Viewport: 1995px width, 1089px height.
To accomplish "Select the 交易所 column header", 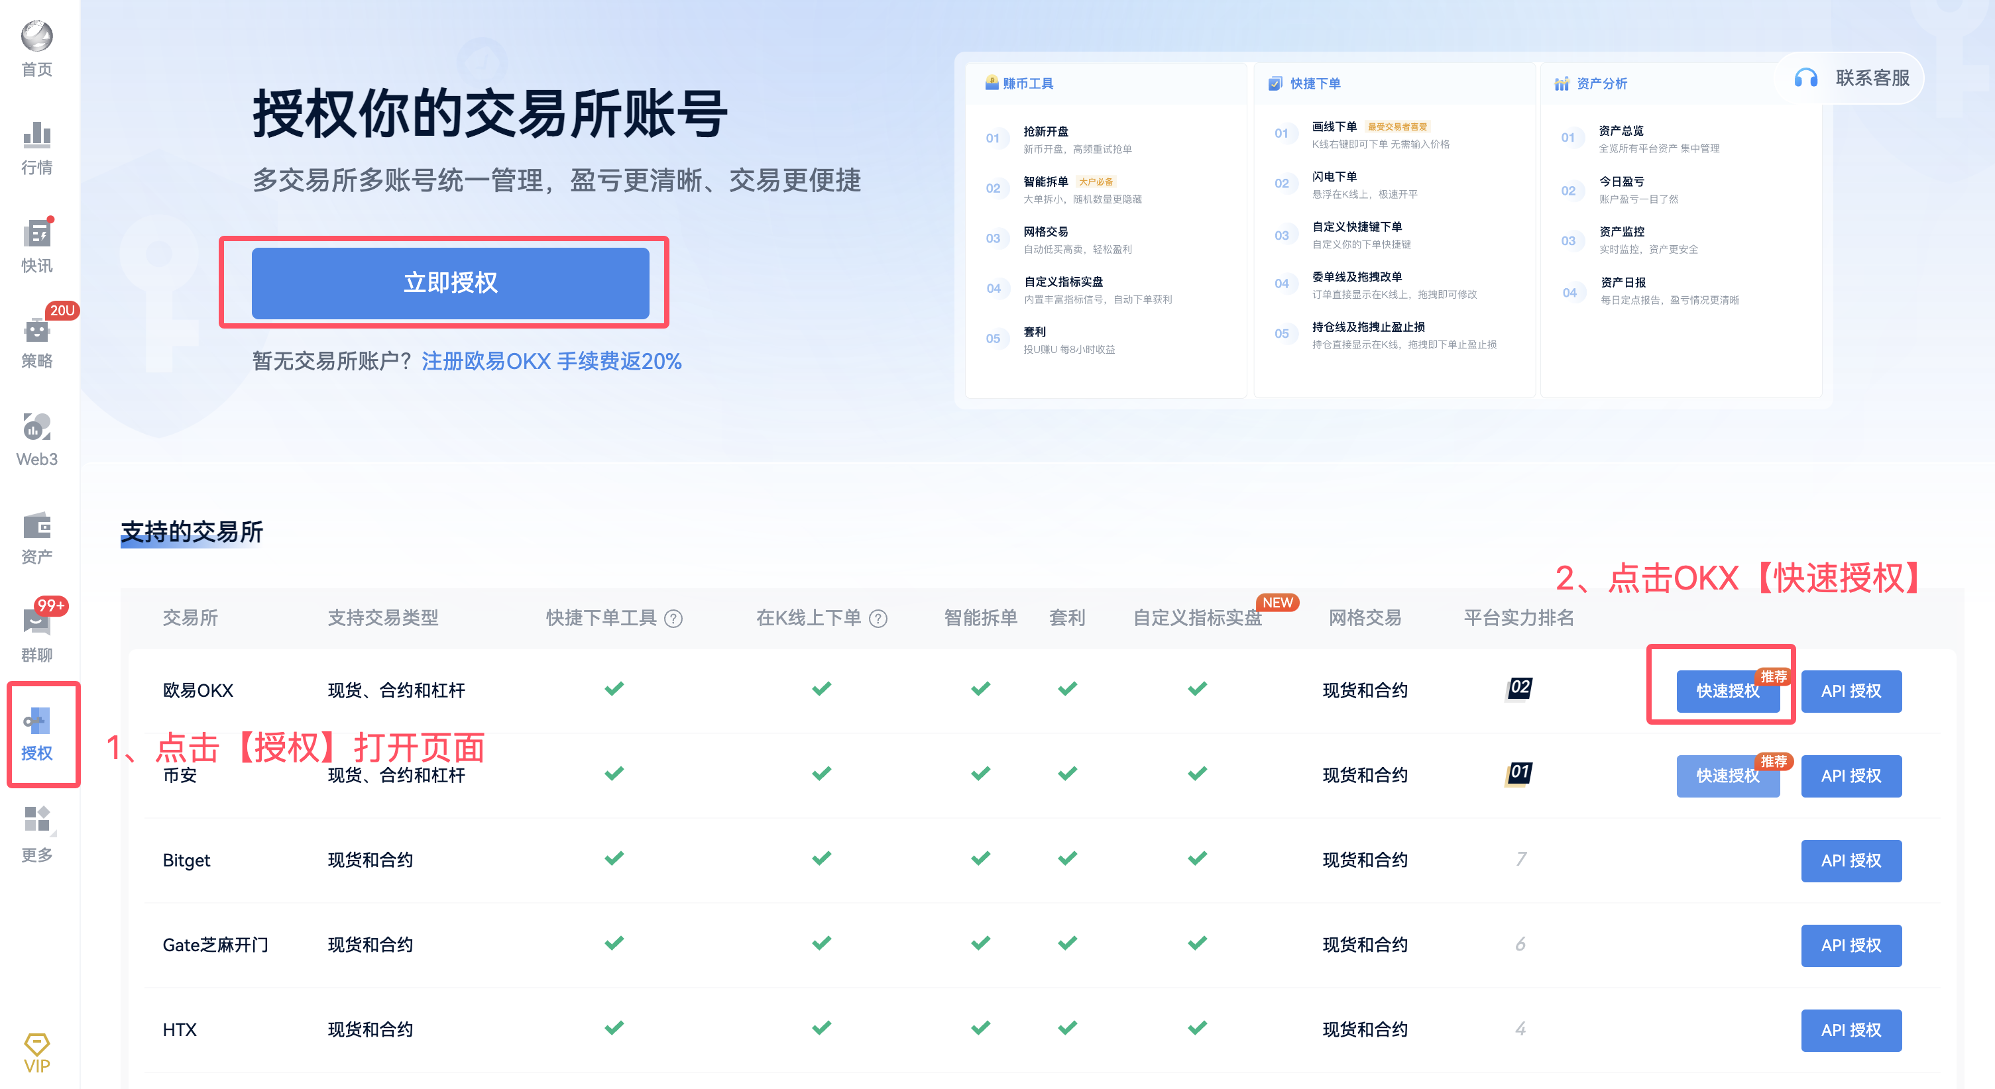I will pos(190,617).
